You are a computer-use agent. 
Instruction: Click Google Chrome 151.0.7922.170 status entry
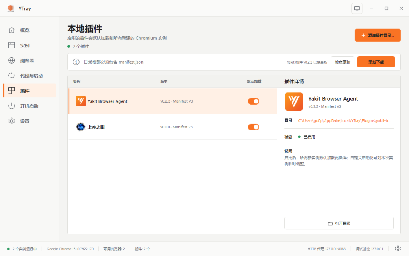point(70,249)
